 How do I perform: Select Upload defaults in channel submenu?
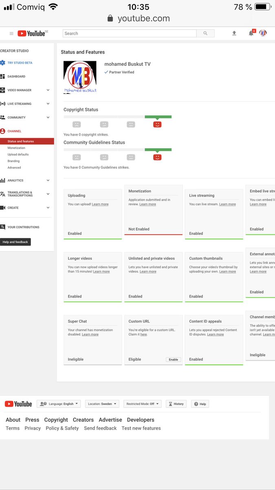coord(18,154)
